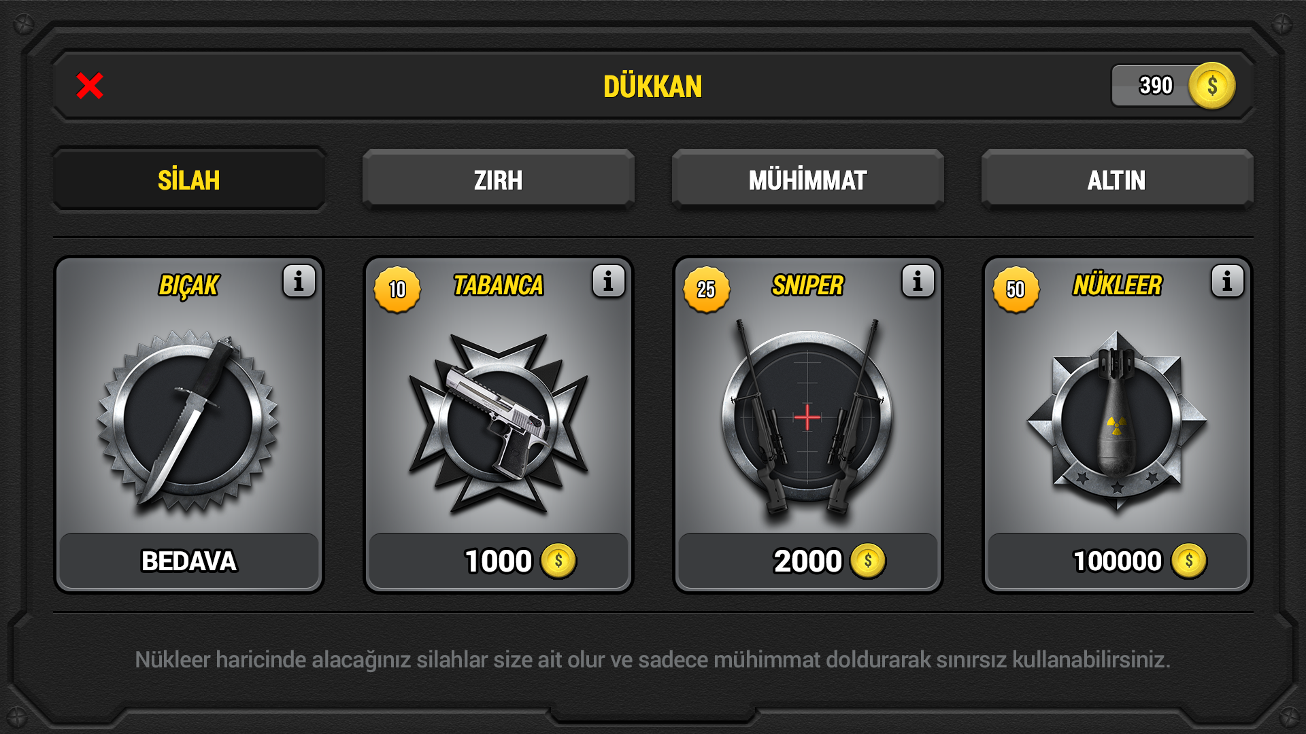Select the nuclear bomb emblem image
The height and width of the screenshot is (734, 1306).
(x=1117, y=421)
